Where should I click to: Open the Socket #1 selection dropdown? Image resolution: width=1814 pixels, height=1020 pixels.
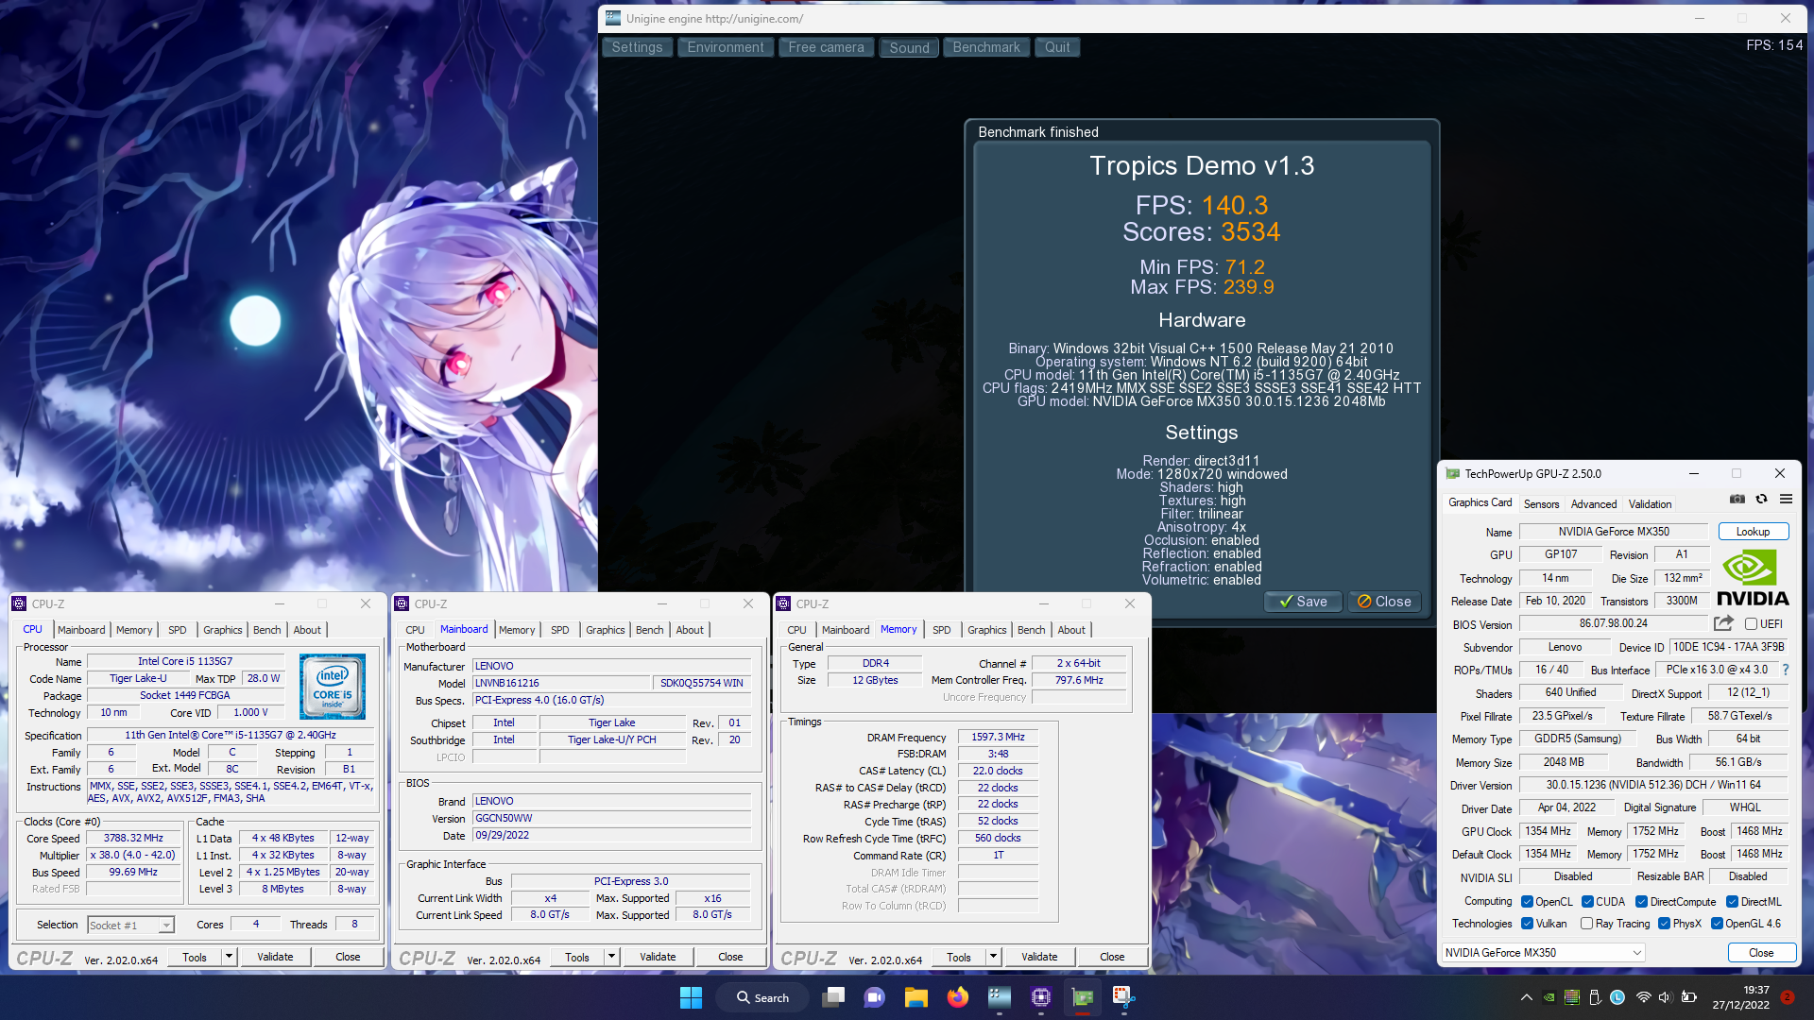point(130,926)
